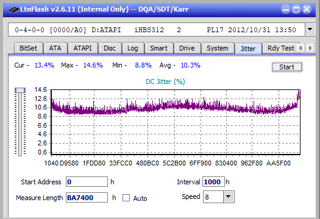Click the AA5F00 axis label
320x219 pixels.
[279, 163]
